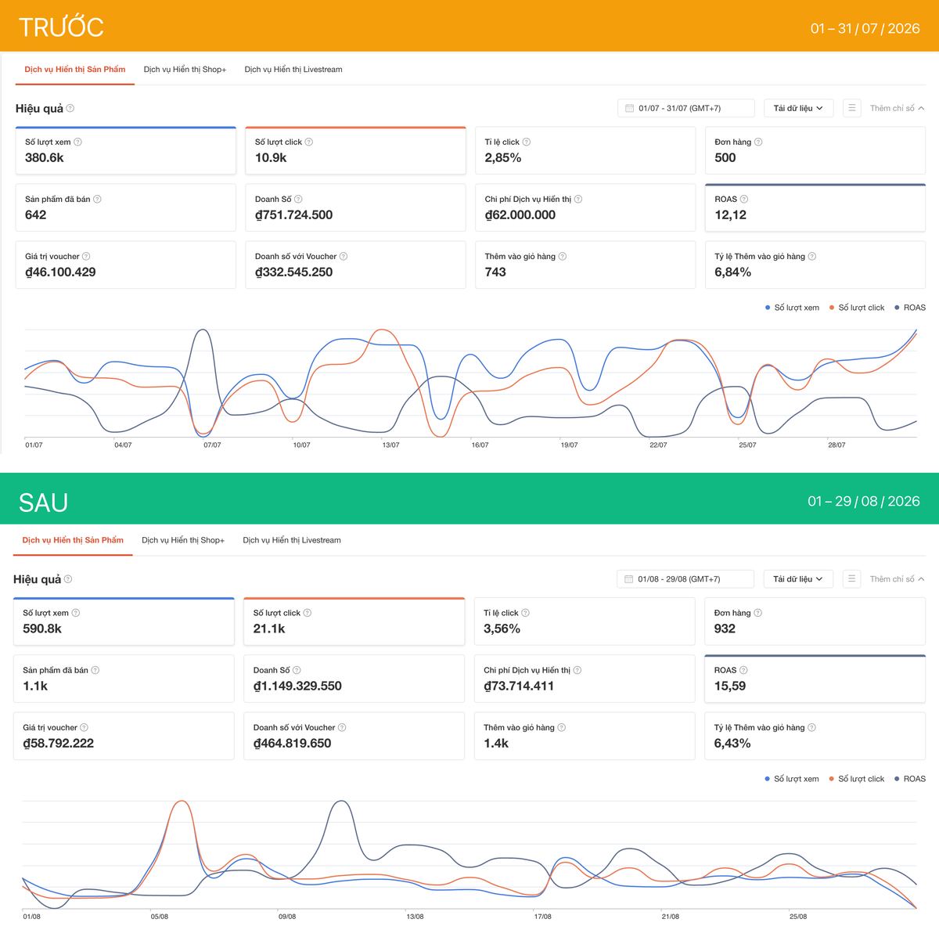Screen dimensions: 939x926
Task: Select Dịch vụ Hiển thị Sản Phẩm tab in SAU panel
Action: [x=73, y=540]
